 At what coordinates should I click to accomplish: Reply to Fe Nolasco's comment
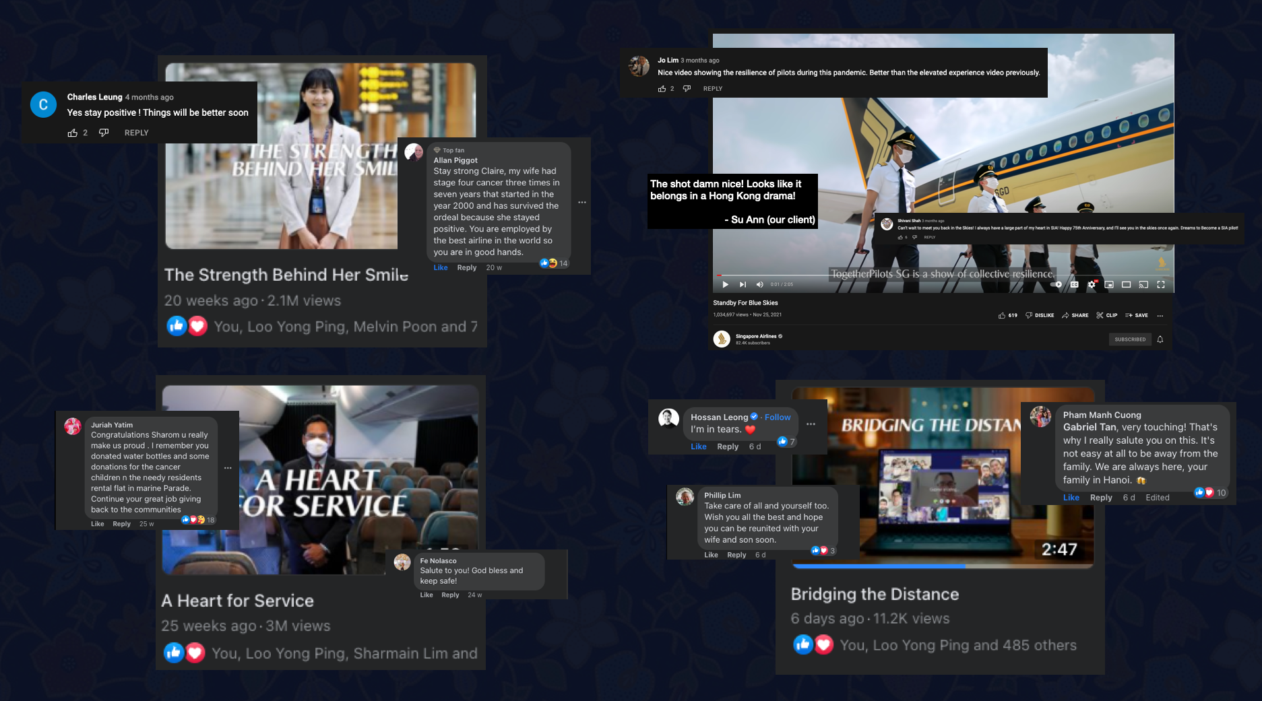tap(450, 595)
